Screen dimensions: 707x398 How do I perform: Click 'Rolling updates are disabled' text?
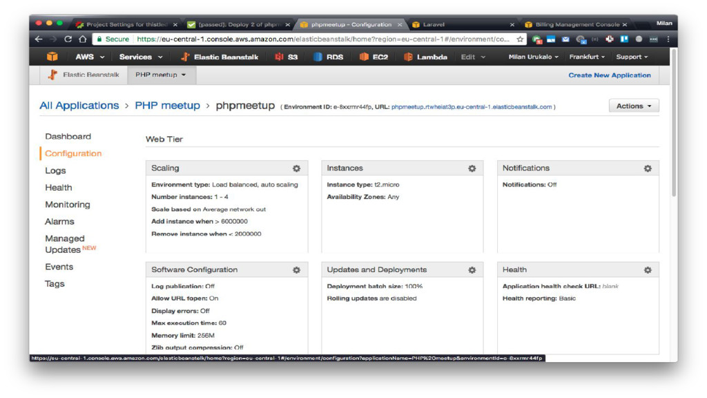tap(371, 298)
